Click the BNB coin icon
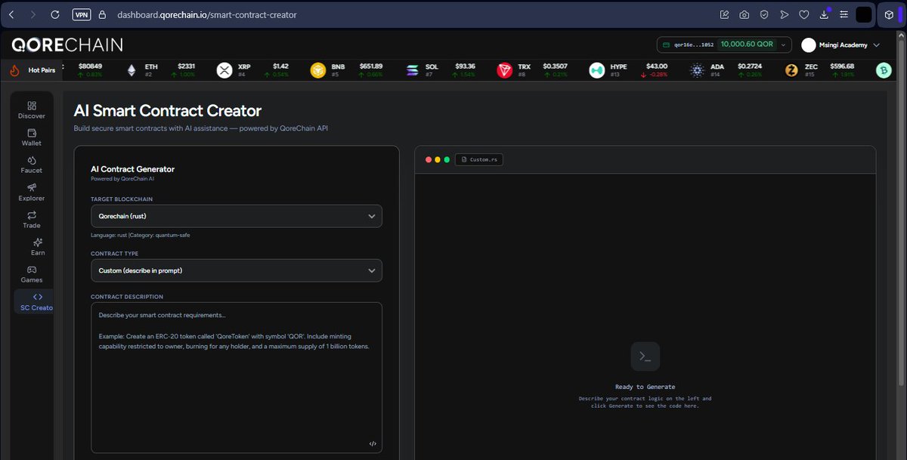 pos(317,70)
